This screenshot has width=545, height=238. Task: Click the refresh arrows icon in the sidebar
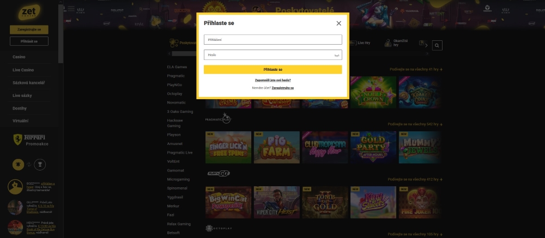[29, 164]
